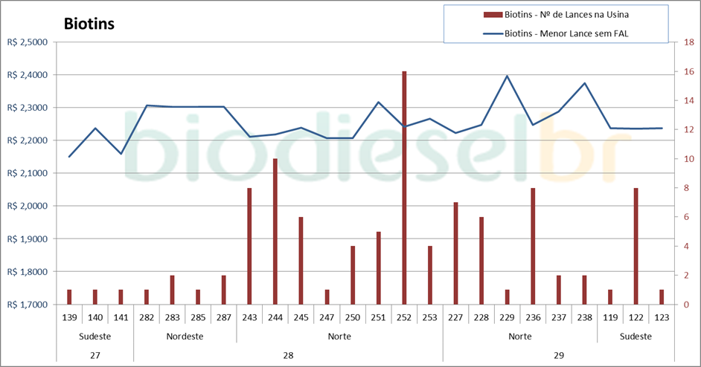This screenshot has width=701, height=367.
Task: Click the red bar above label 244
Action: click(275, 231)
